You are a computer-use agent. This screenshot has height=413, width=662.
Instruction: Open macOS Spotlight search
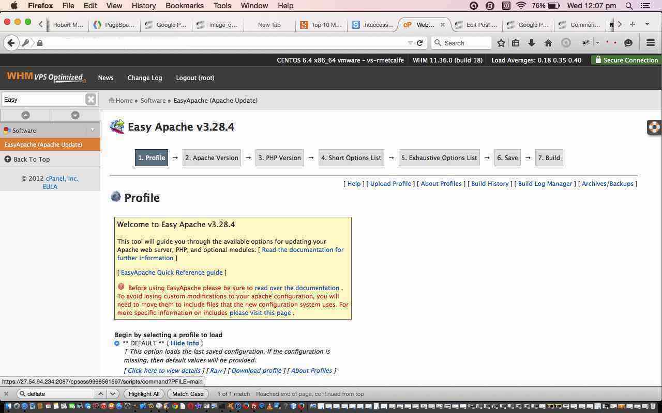pyautogui.click(x=629, y=6)
